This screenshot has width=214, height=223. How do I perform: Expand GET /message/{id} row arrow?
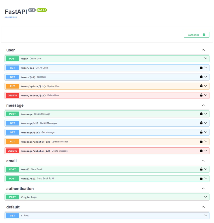coord(206,132)
